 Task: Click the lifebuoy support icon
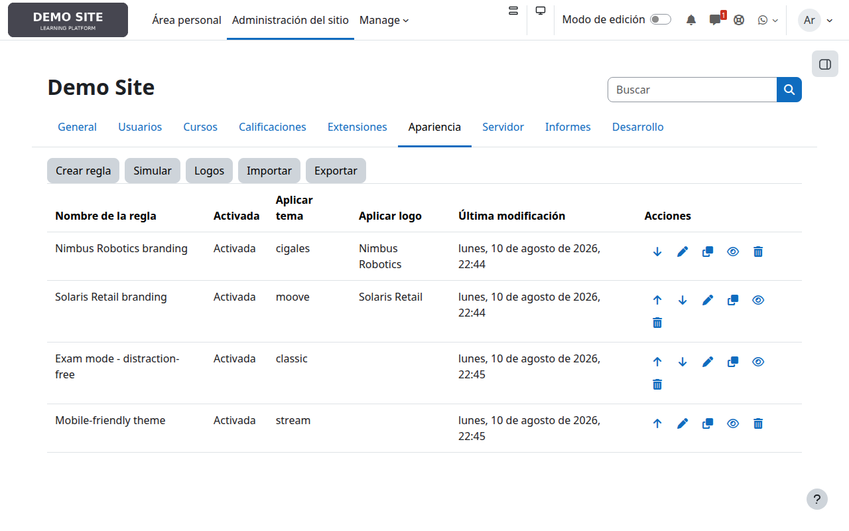tap(739, 20)
